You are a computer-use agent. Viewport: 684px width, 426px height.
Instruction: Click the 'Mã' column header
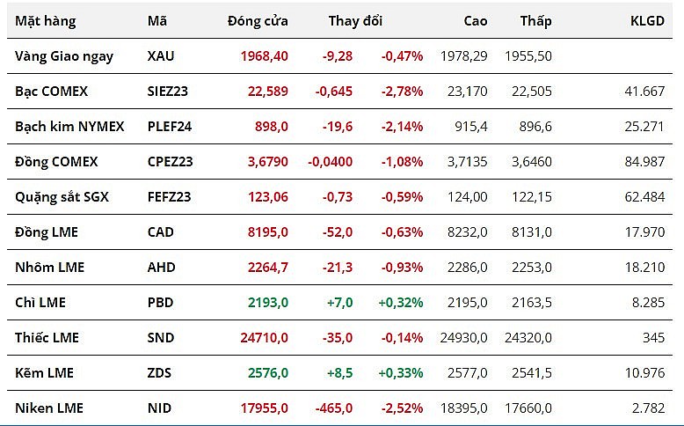[x=156, y=21]
